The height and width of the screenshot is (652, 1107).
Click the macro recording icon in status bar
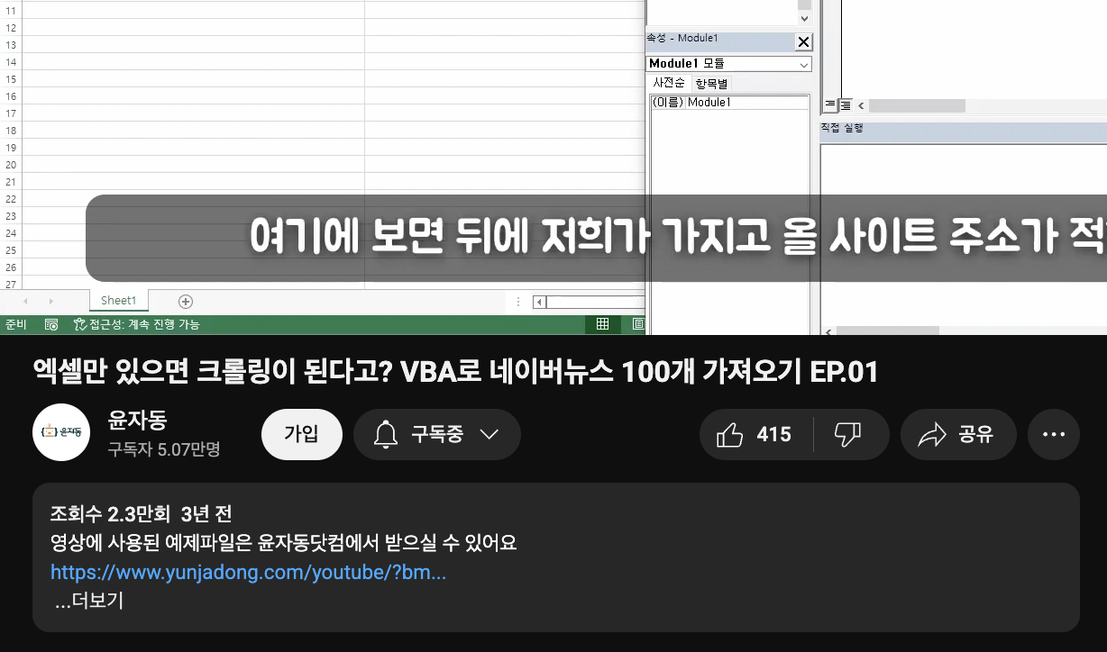(x=51, y=324)
